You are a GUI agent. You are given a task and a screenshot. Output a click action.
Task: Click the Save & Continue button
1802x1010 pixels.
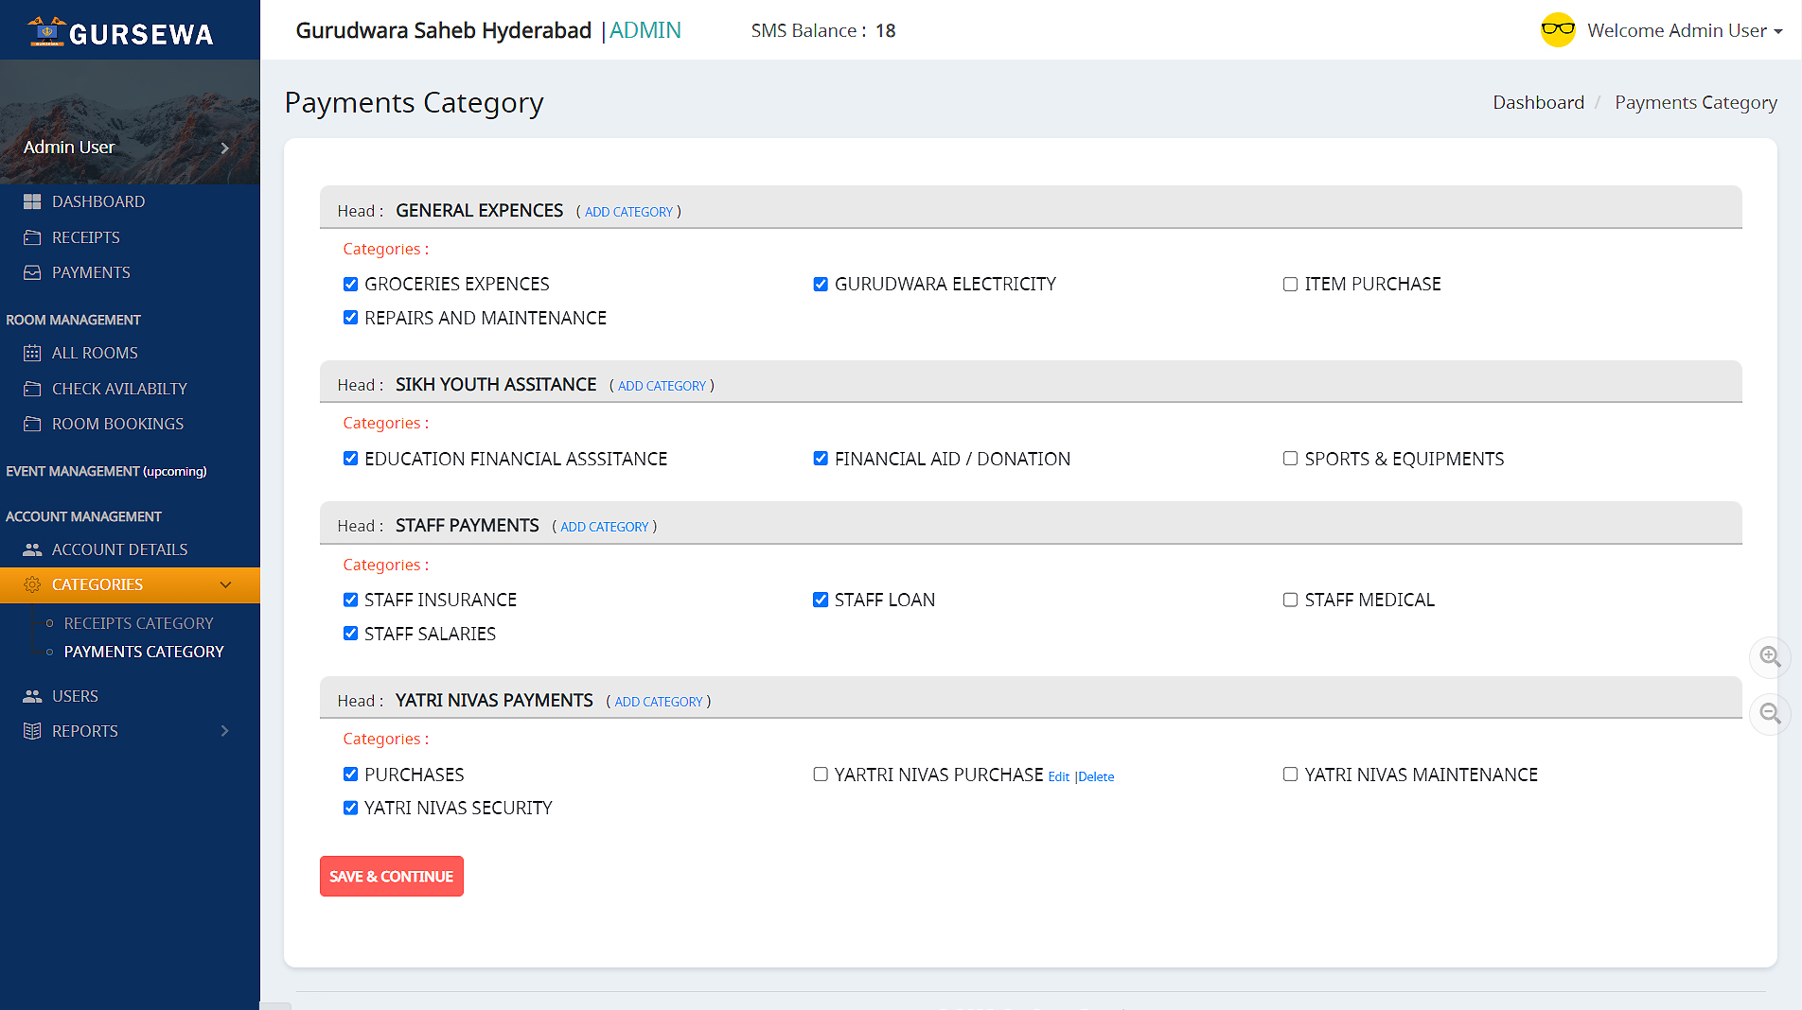coord(391,877)
